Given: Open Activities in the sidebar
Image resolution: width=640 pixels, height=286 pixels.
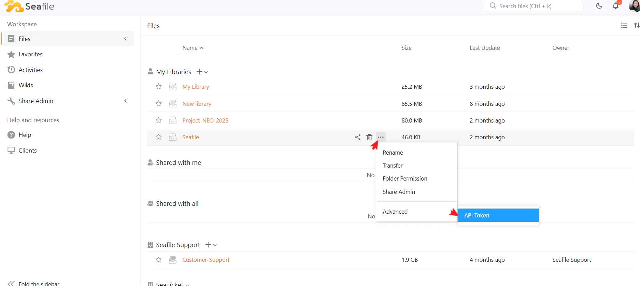Looking at the screenshot, I should [x=30, y=70].
